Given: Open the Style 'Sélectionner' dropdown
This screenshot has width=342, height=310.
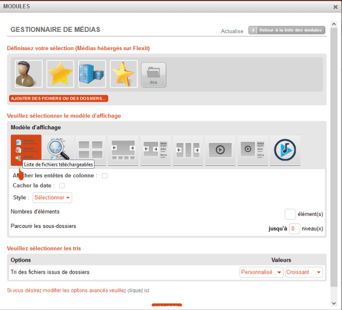Looking at the screenshot, I should point(52,198).
